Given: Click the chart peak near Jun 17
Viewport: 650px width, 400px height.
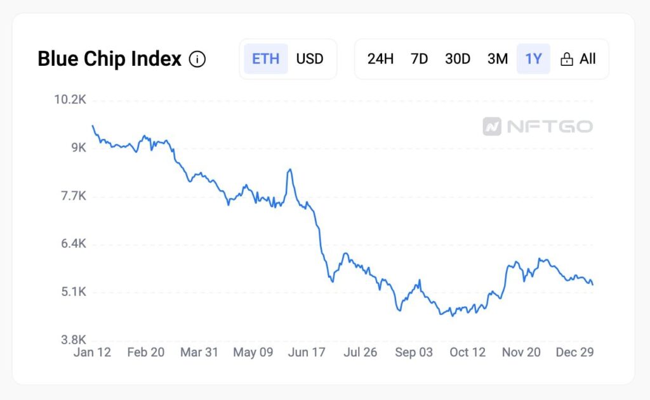Looking at the screenshot, I should pos(289,170).
